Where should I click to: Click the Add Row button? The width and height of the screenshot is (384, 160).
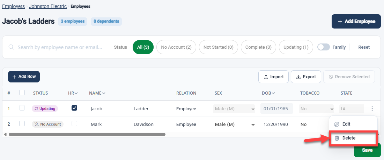pyautogui.click(x=24, y=77)
